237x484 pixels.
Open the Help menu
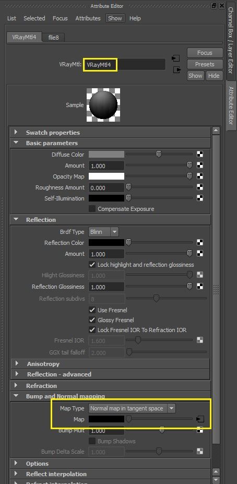(x=135, y=18)
